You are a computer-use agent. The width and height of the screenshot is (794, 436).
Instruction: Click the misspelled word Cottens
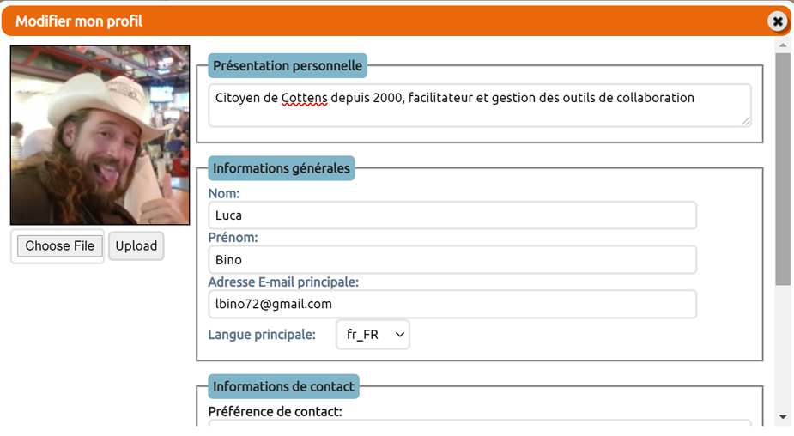[x=304, y=98]
